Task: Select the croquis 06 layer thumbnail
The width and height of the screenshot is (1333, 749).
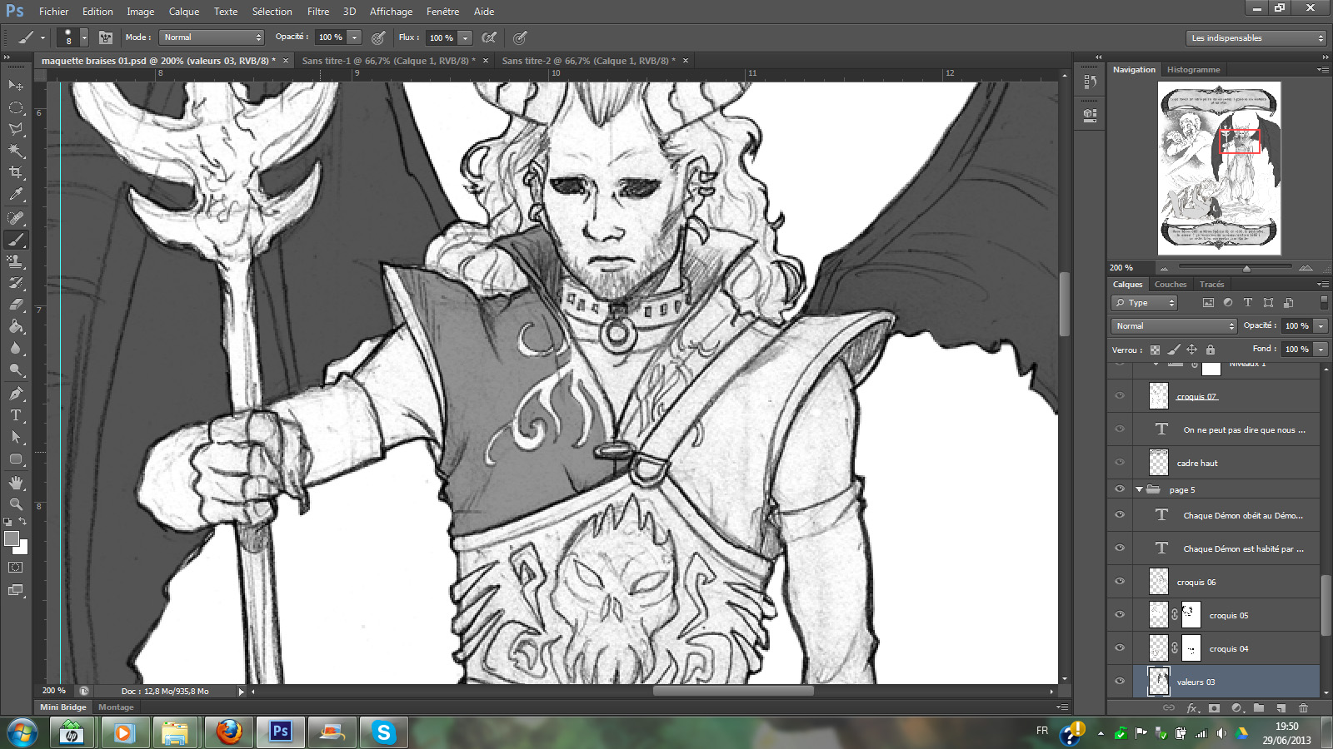Action: (x=1159, y=582)
